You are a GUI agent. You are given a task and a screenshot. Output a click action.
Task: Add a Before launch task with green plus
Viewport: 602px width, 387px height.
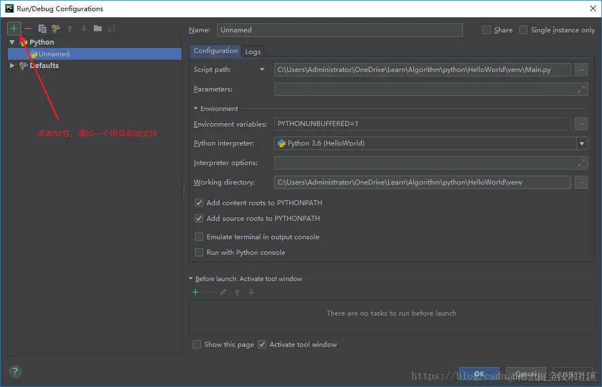click(195, 293)
